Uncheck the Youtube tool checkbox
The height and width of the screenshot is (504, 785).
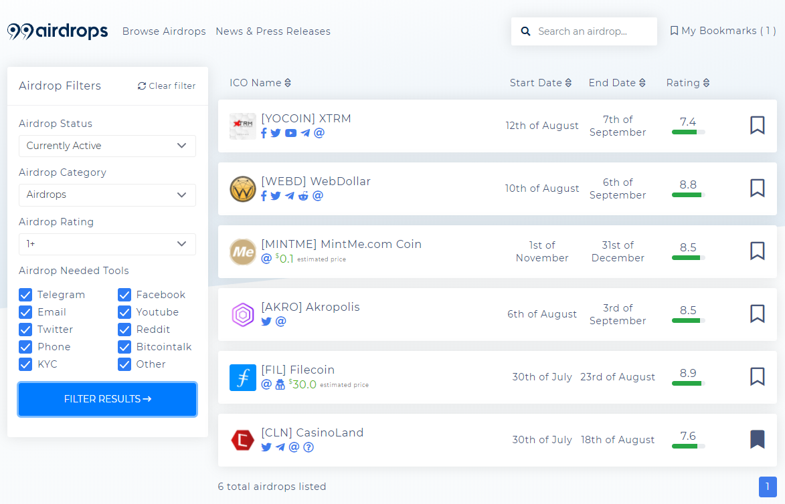coord(124,313)
